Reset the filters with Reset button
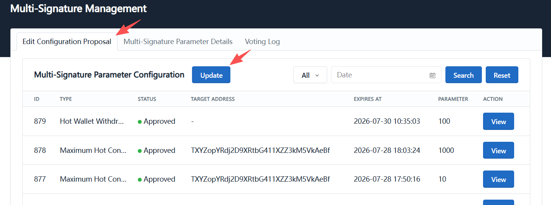551x205 pixels. [502, 75]
